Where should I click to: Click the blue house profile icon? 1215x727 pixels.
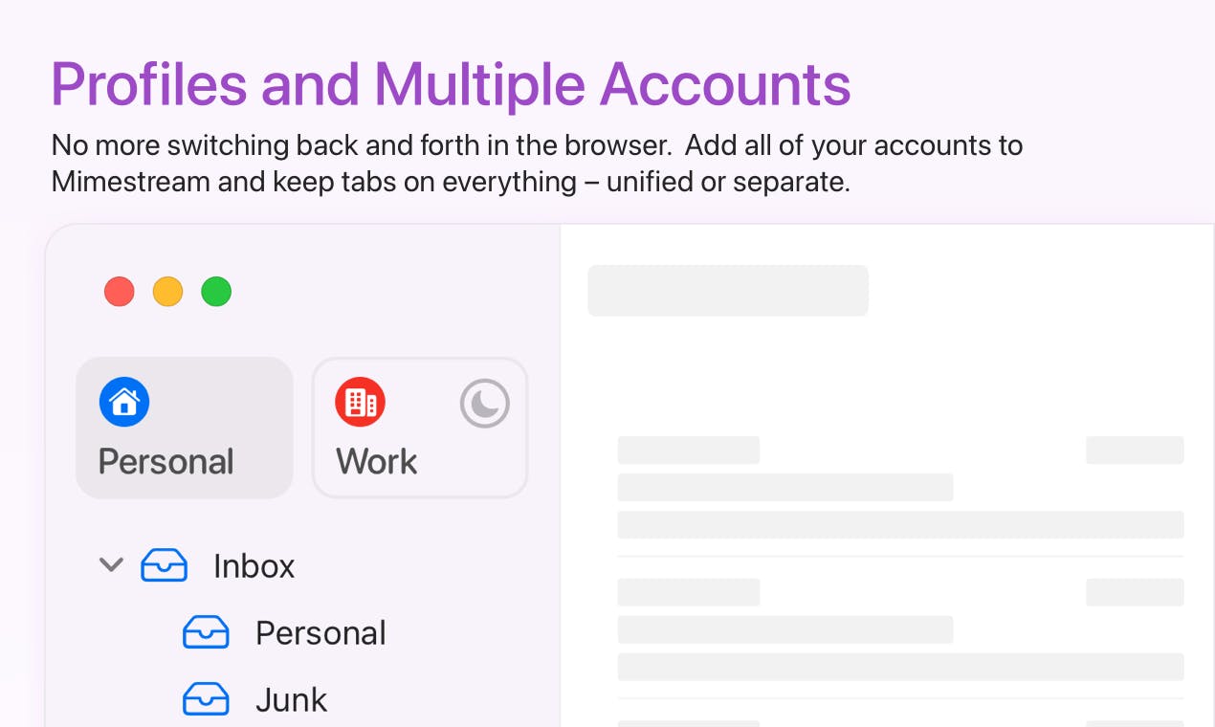point(124,402)
